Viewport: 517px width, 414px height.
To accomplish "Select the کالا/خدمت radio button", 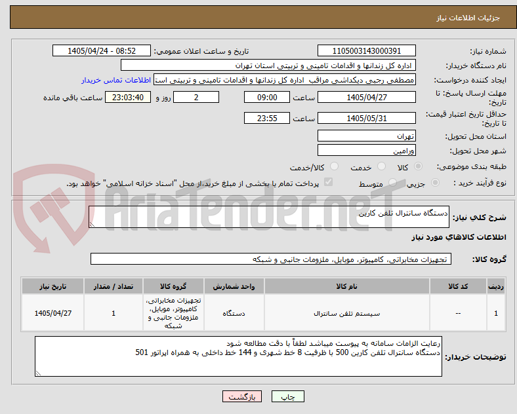I will tap(335, 166).
